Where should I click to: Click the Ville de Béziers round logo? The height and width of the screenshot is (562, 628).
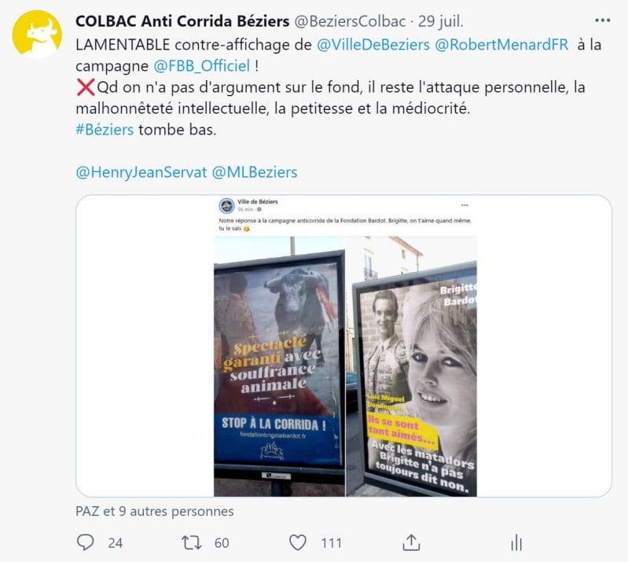226,206
